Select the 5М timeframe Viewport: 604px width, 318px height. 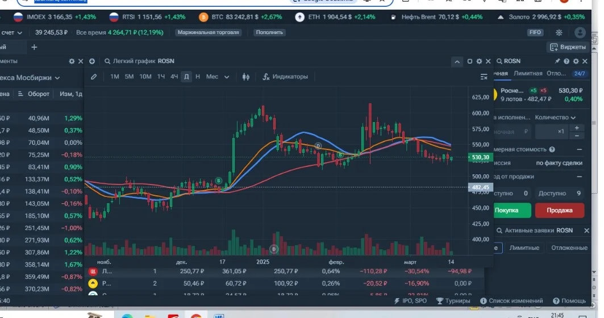[129, 77]
